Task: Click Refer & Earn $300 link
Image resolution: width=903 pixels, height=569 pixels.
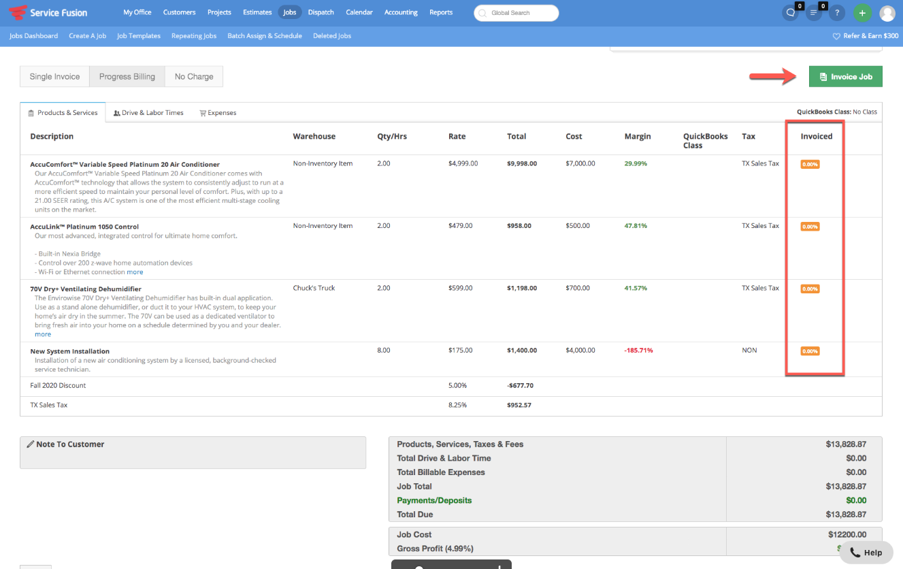Action: pyautogui.click(x=866, y=36)
